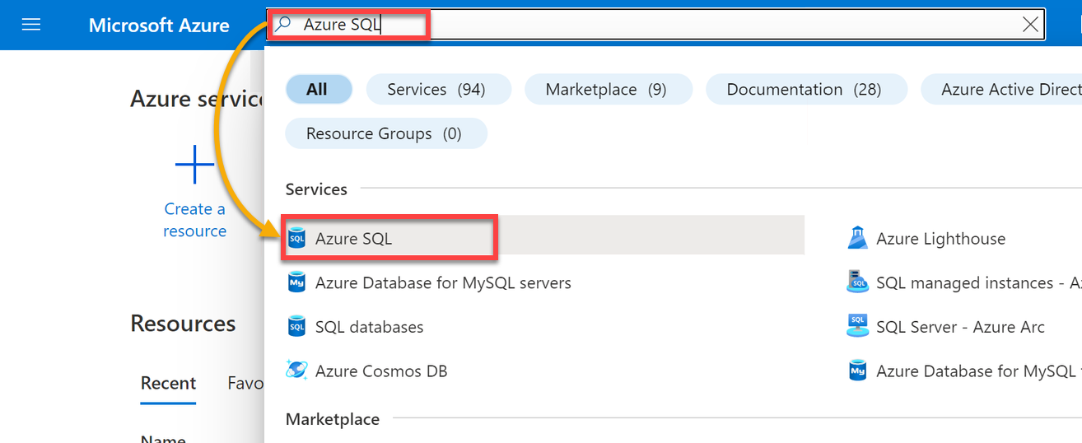Click the SQL databases icon
This screenshot has height=443, width=1082.
click(296, 327)
